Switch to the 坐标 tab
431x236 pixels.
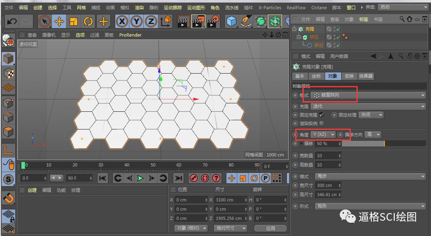[316, 76]
